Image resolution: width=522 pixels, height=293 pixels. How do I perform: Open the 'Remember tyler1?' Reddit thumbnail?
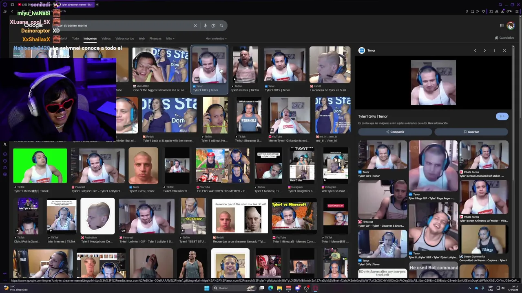pos(240,216)
